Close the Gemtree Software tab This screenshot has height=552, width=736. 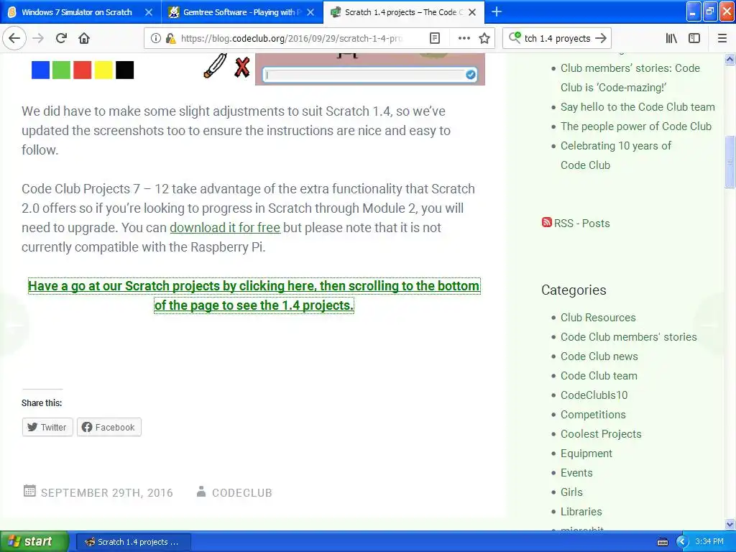(310, 12)
